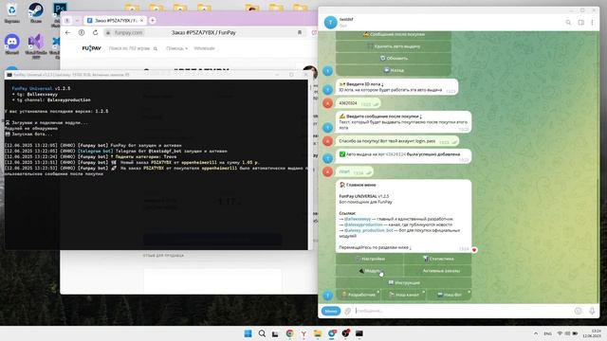Go back in the browser window
This screenshot has width=607, height=341.
point(68,33)
